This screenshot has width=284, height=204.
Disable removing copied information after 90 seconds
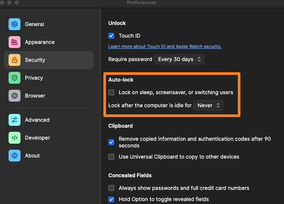click(111, 142)
